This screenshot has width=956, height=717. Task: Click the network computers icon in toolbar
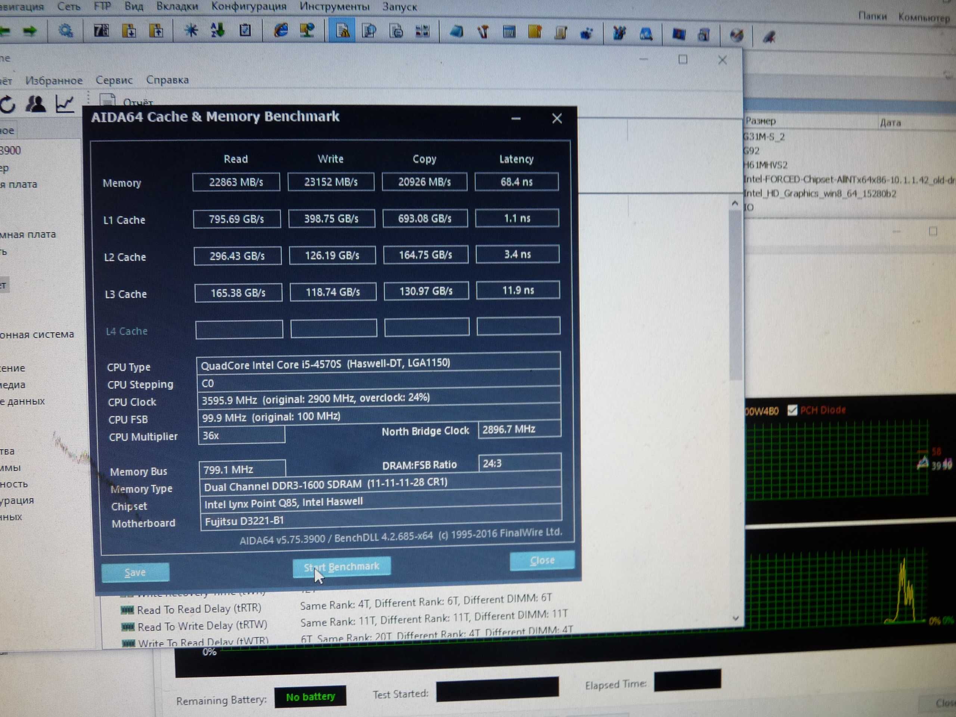[307, 30]
